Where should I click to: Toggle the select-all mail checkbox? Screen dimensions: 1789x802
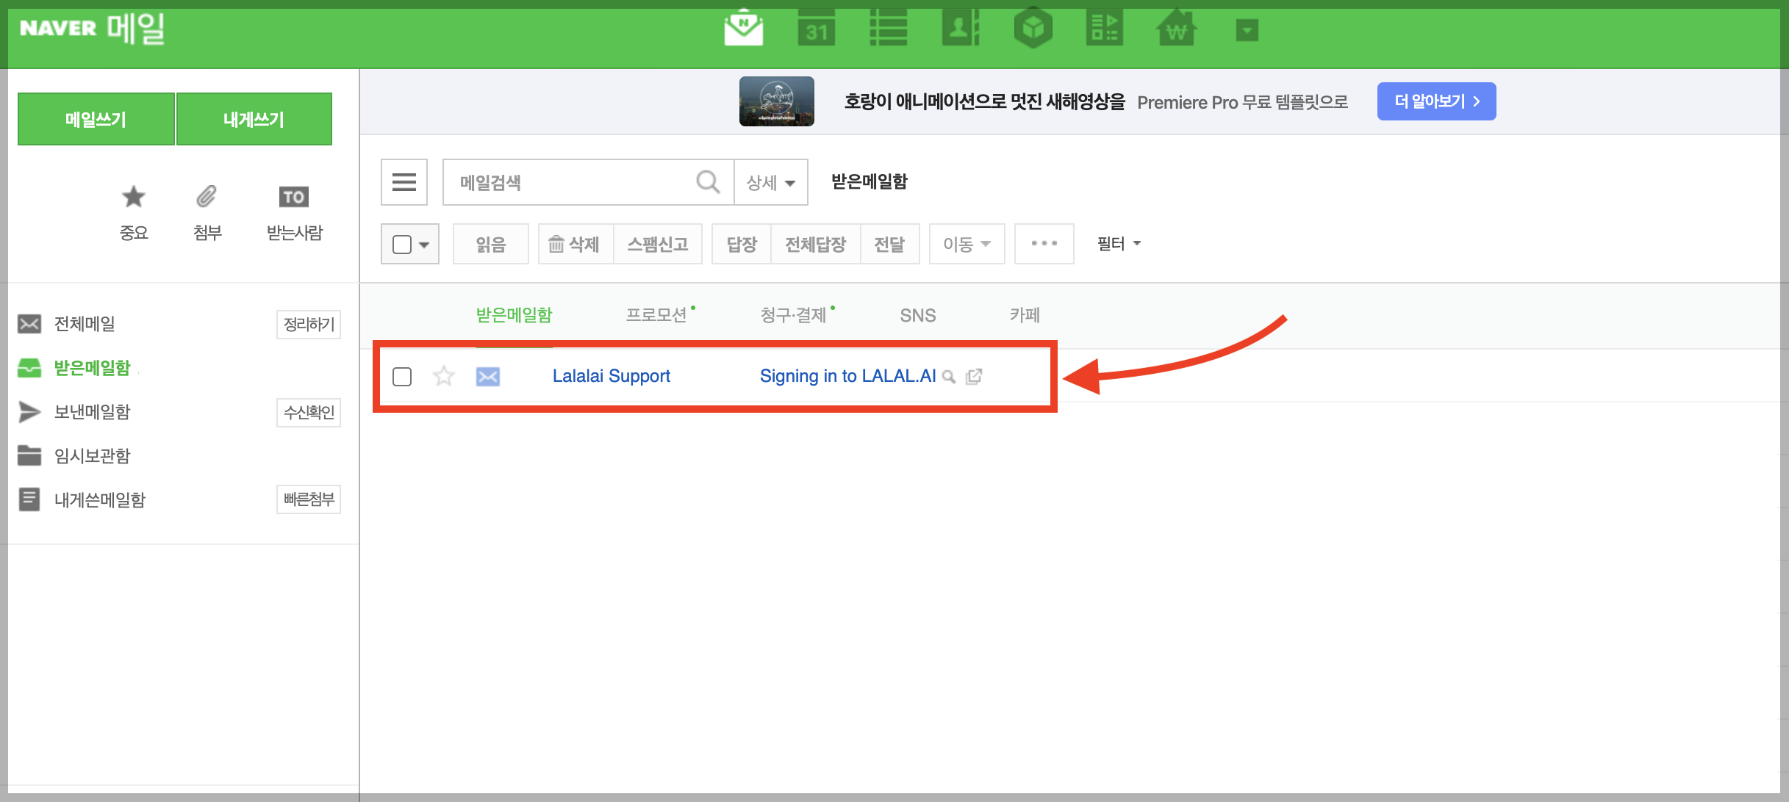click(x=402, y=244)
